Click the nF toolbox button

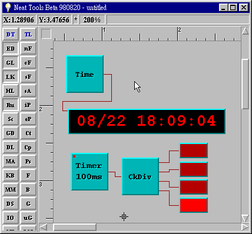28,48
